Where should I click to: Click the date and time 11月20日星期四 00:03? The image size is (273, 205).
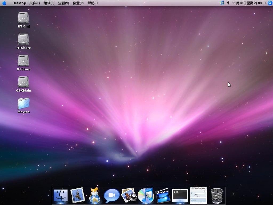(x=249, y=3)
